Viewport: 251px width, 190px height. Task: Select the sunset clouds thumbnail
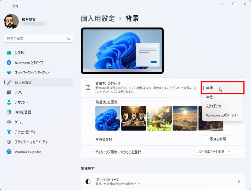pos(185,118)
